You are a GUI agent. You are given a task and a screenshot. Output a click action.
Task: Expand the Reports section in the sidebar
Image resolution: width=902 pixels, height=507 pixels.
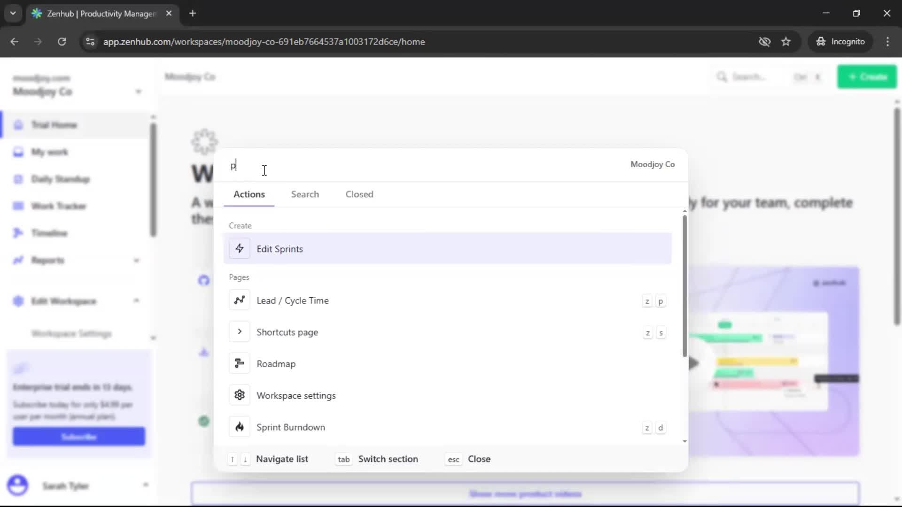[138, 260]
